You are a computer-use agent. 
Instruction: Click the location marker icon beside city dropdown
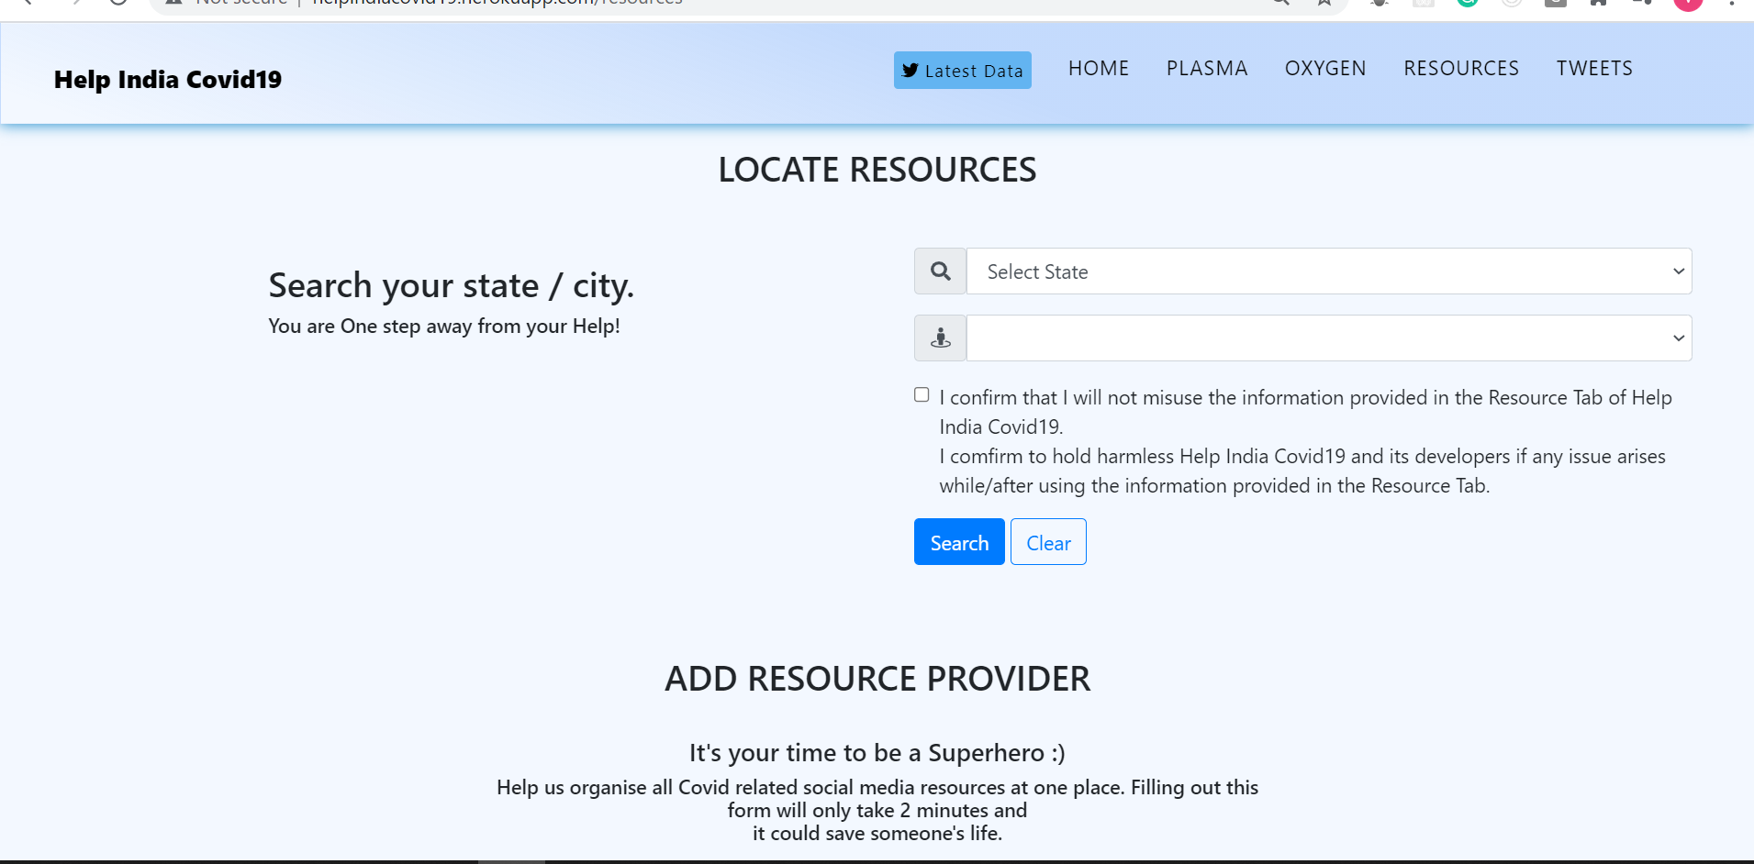coord(940,337)
